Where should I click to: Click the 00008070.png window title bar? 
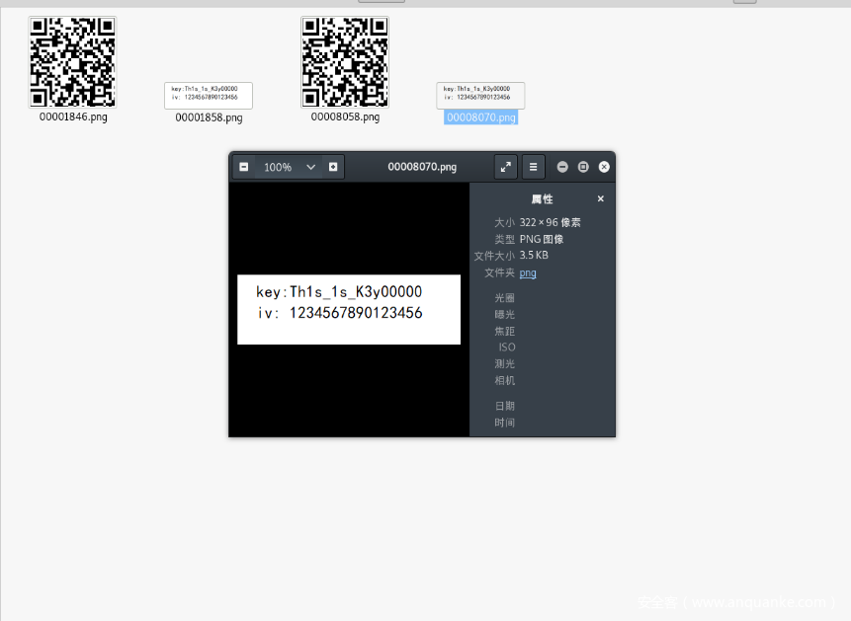pyautogui.click(x=422, y=167)
